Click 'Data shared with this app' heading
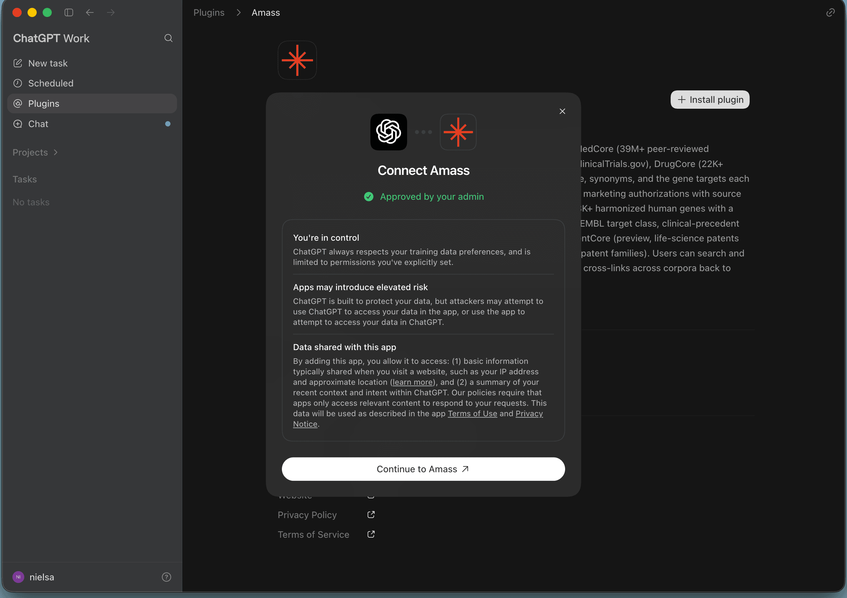Screen dimensions: 847x598 pyautogui.click(x=345, y=347)
